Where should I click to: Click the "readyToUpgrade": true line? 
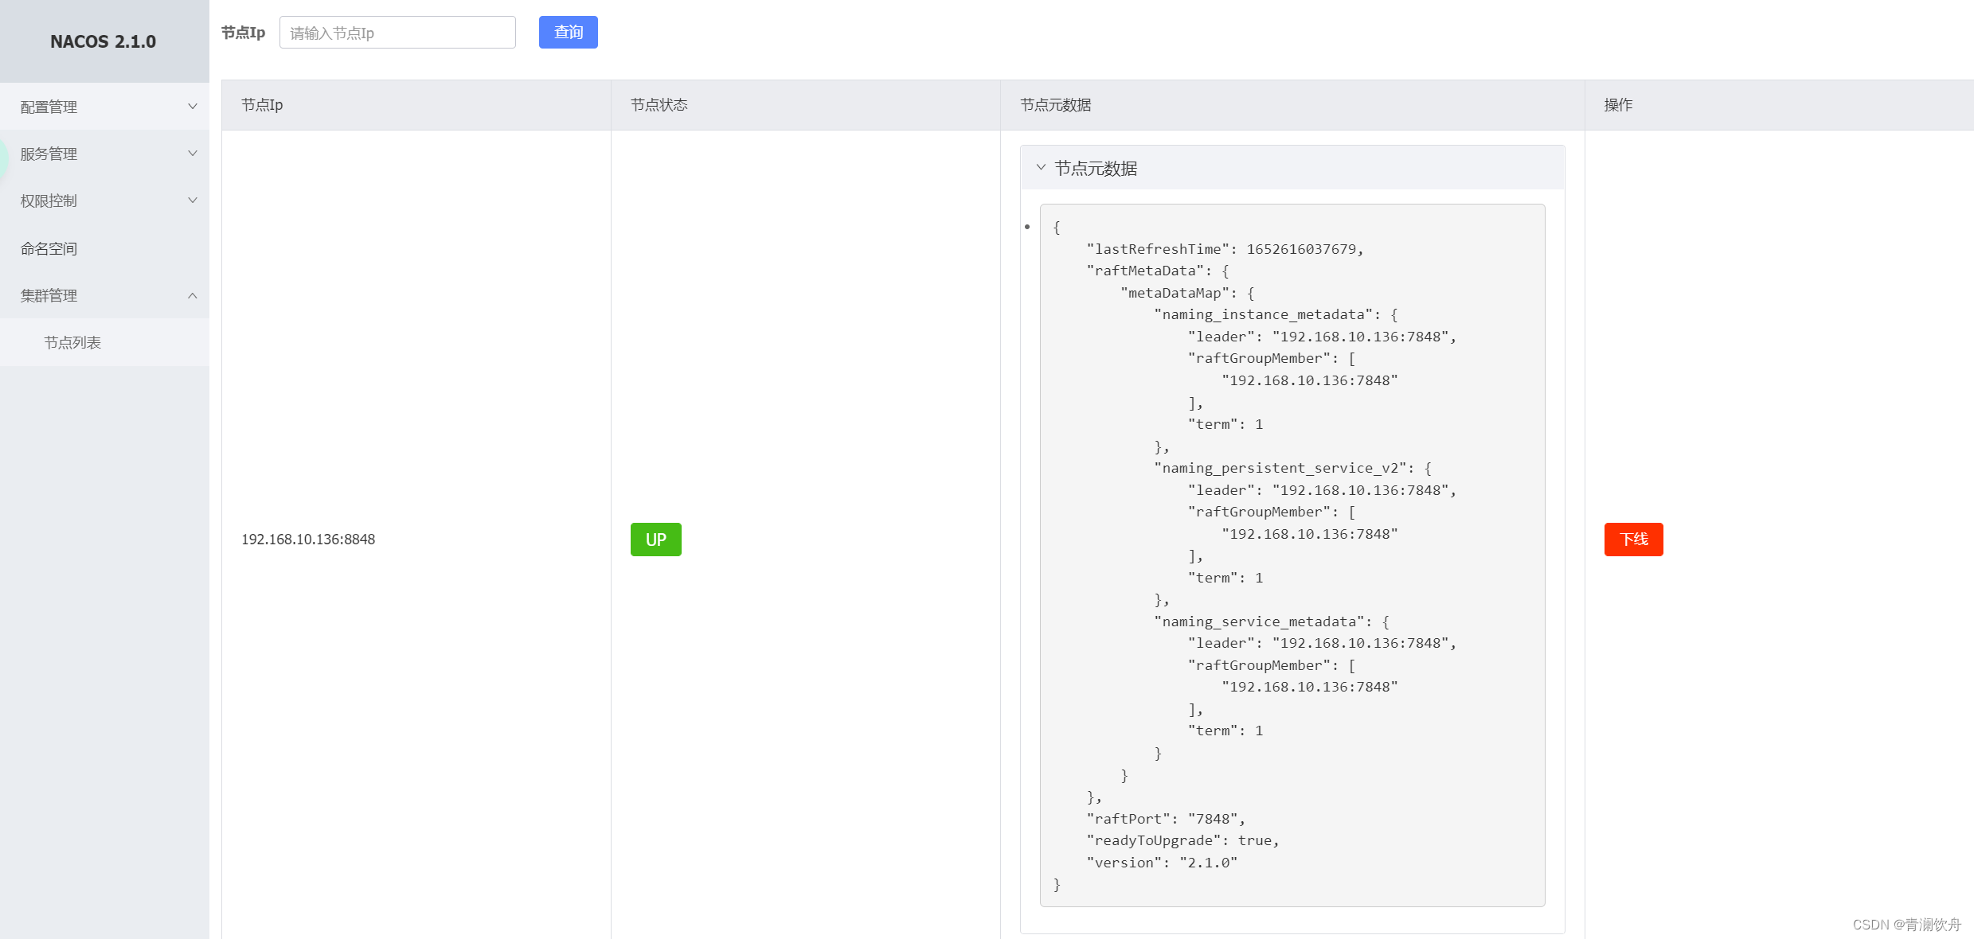pos(1182,840)
